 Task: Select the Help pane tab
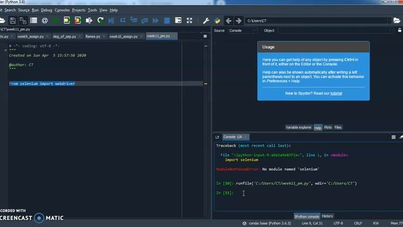pyautogui.click(x=318, y=127)
